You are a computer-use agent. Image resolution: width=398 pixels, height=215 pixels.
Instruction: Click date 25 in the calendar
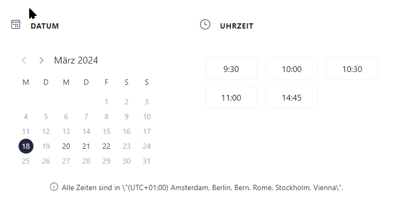click(26, 161)
